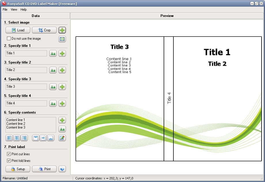Viewport: 265px width, 182px height.
Task: Click the move icon beside the Crop button
Action: pyautogui.click(x=62, y=30)
